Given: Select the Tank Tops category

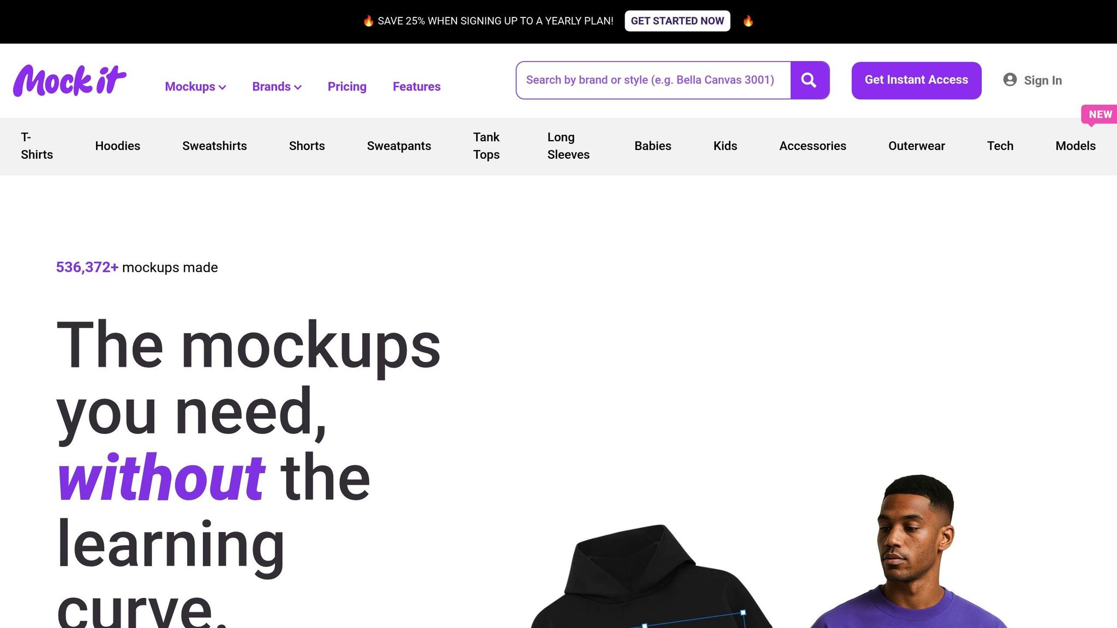Looking at the screenshot, I should (487, 146).
